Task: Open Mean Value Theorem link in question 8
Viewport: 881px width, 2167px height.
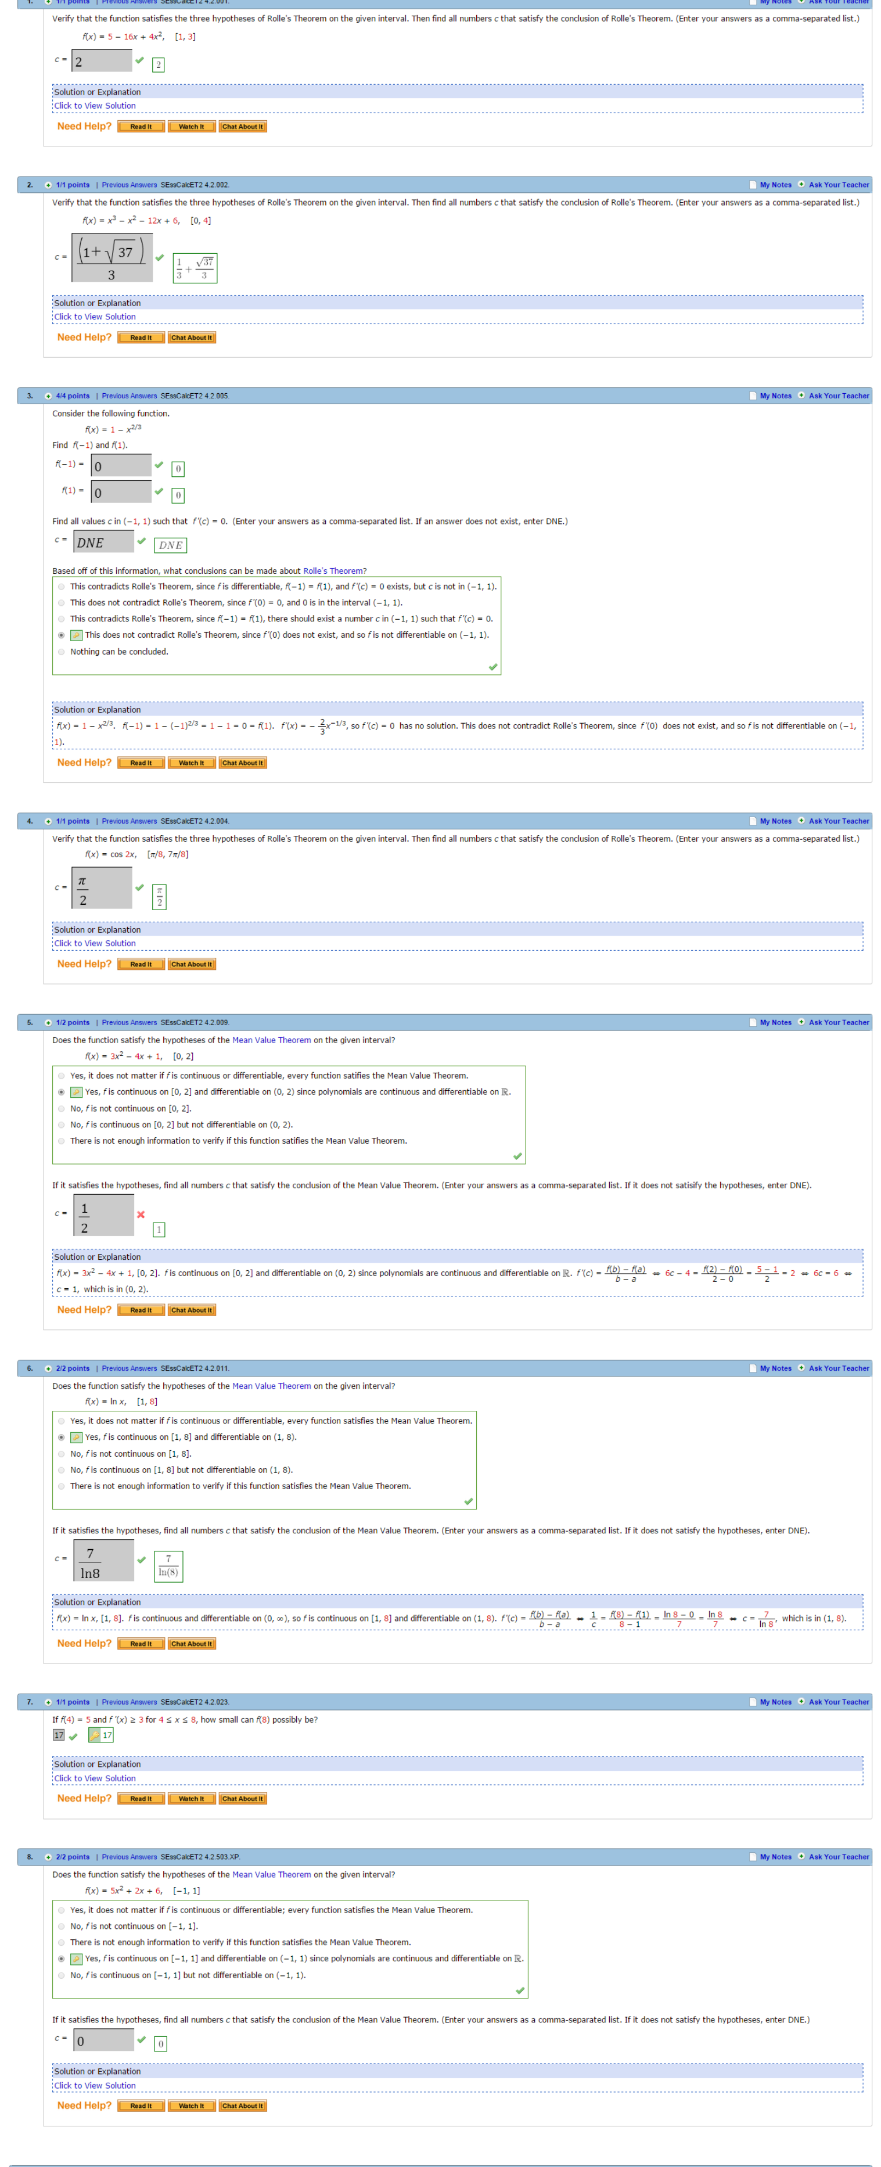Action: 271,1874
